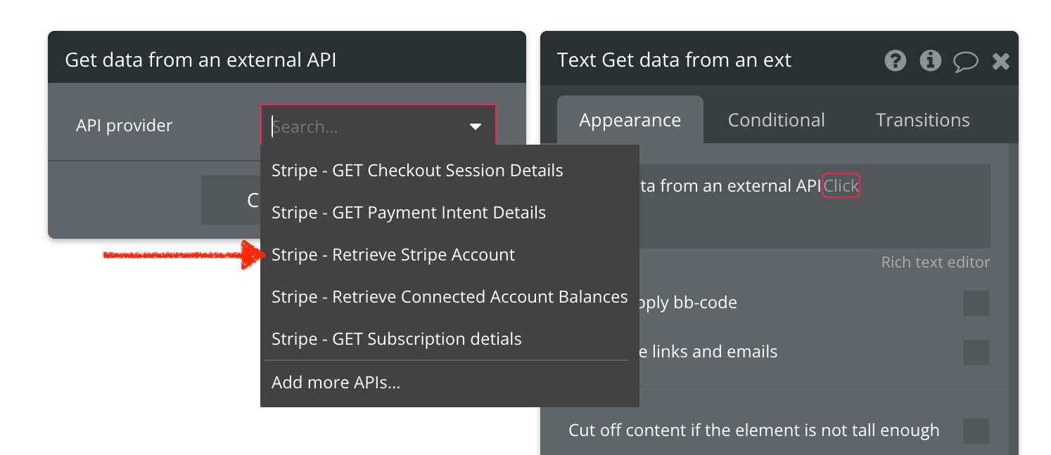Open the Rich text editor link
Screen dimensions: 1051x455
[x=935, y=263]
